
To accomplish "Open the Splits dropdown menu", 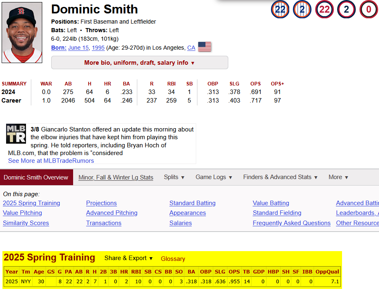I will (174, 177).
